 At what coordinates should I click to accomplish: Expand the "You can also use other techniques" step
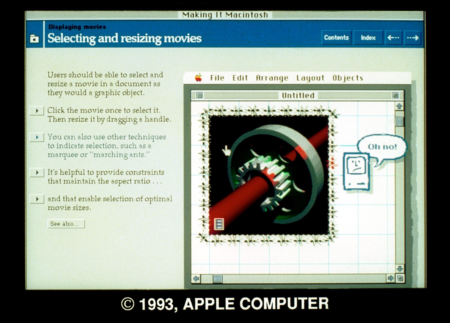point(37,137)
